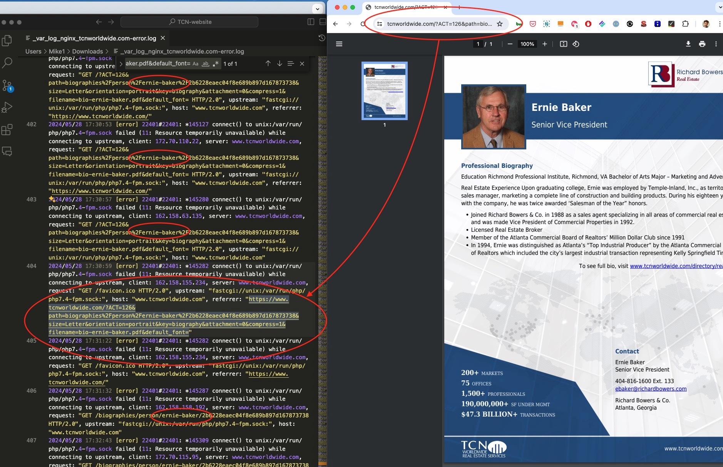
Task: Collapse the VS Code window dropdown chevron
Action: click(317, 8)
